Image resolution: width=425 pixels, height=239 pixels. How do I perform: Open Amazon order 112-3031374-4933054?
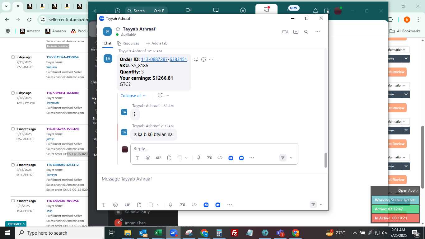coord(63,57)
